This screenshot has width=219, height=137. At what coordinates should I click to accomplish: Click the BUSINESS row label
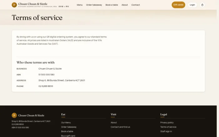coord(22,69)
